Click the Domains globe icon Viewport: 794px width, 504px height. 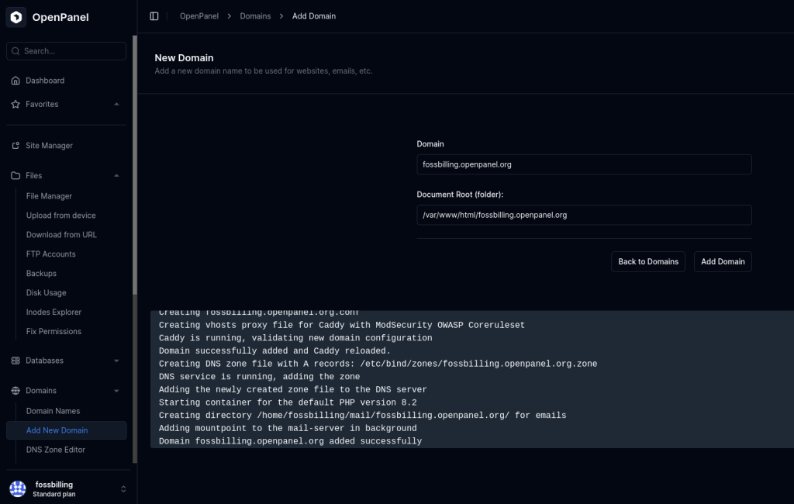coord(16,391)
